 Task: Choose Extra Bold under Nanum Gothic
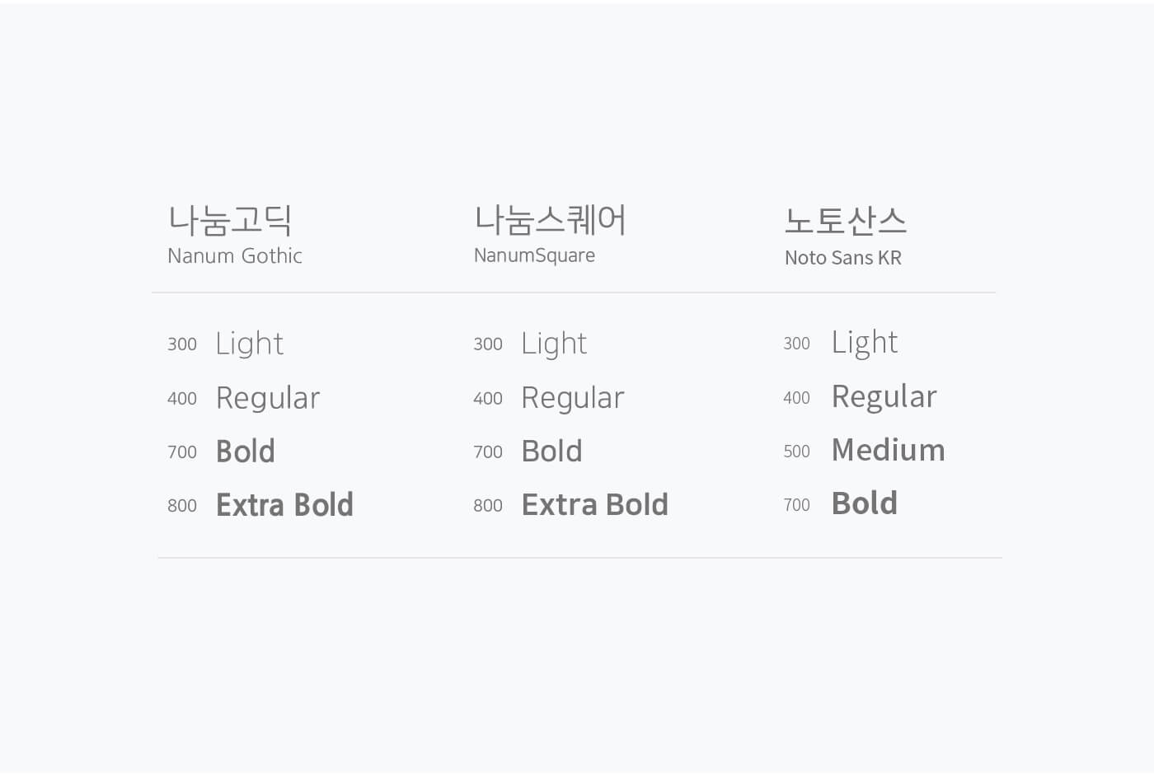pos(284,505)
